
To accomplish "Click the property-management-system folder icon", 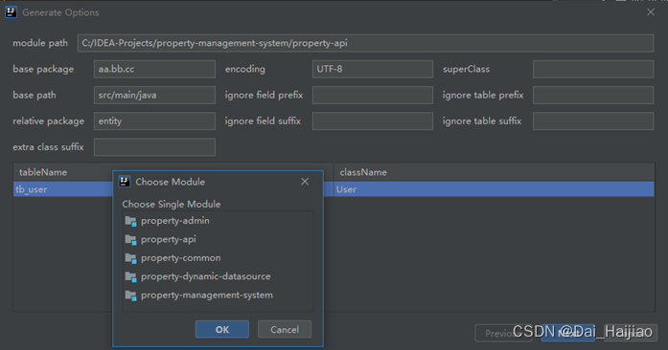I will tap(130, 295).
